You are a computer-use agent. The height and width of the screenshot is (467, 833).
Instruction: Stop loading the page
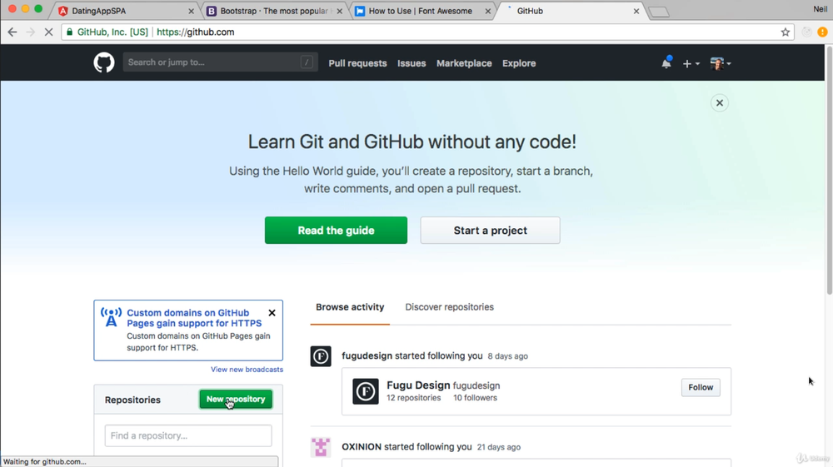48,32
